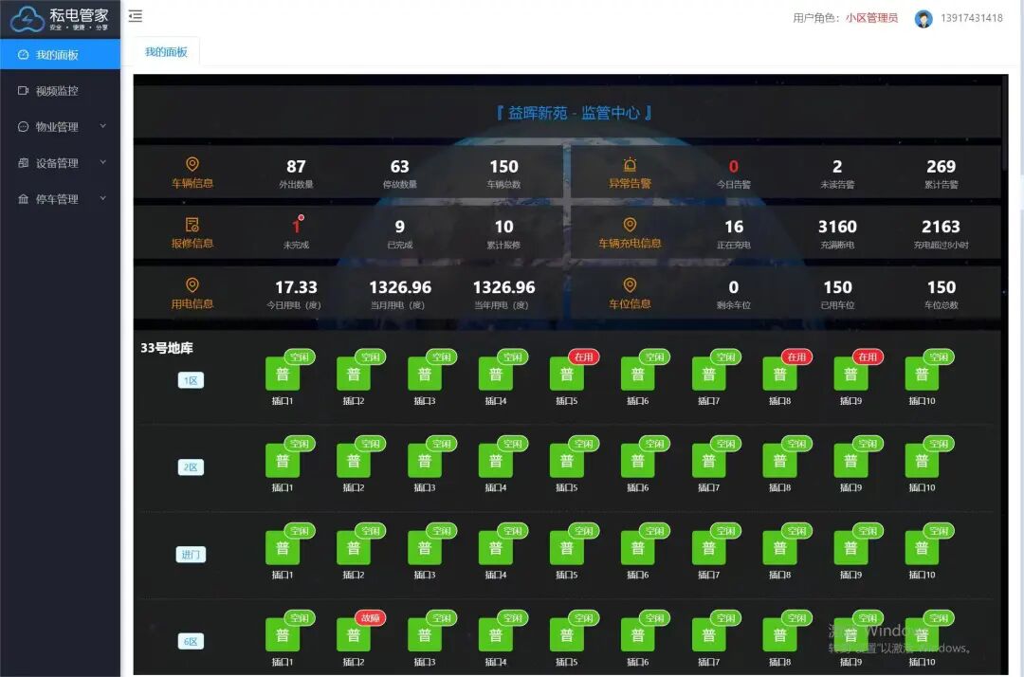Select 2区 socket 插口1 icon
The image size is (1024, 677).
(283, 461)
